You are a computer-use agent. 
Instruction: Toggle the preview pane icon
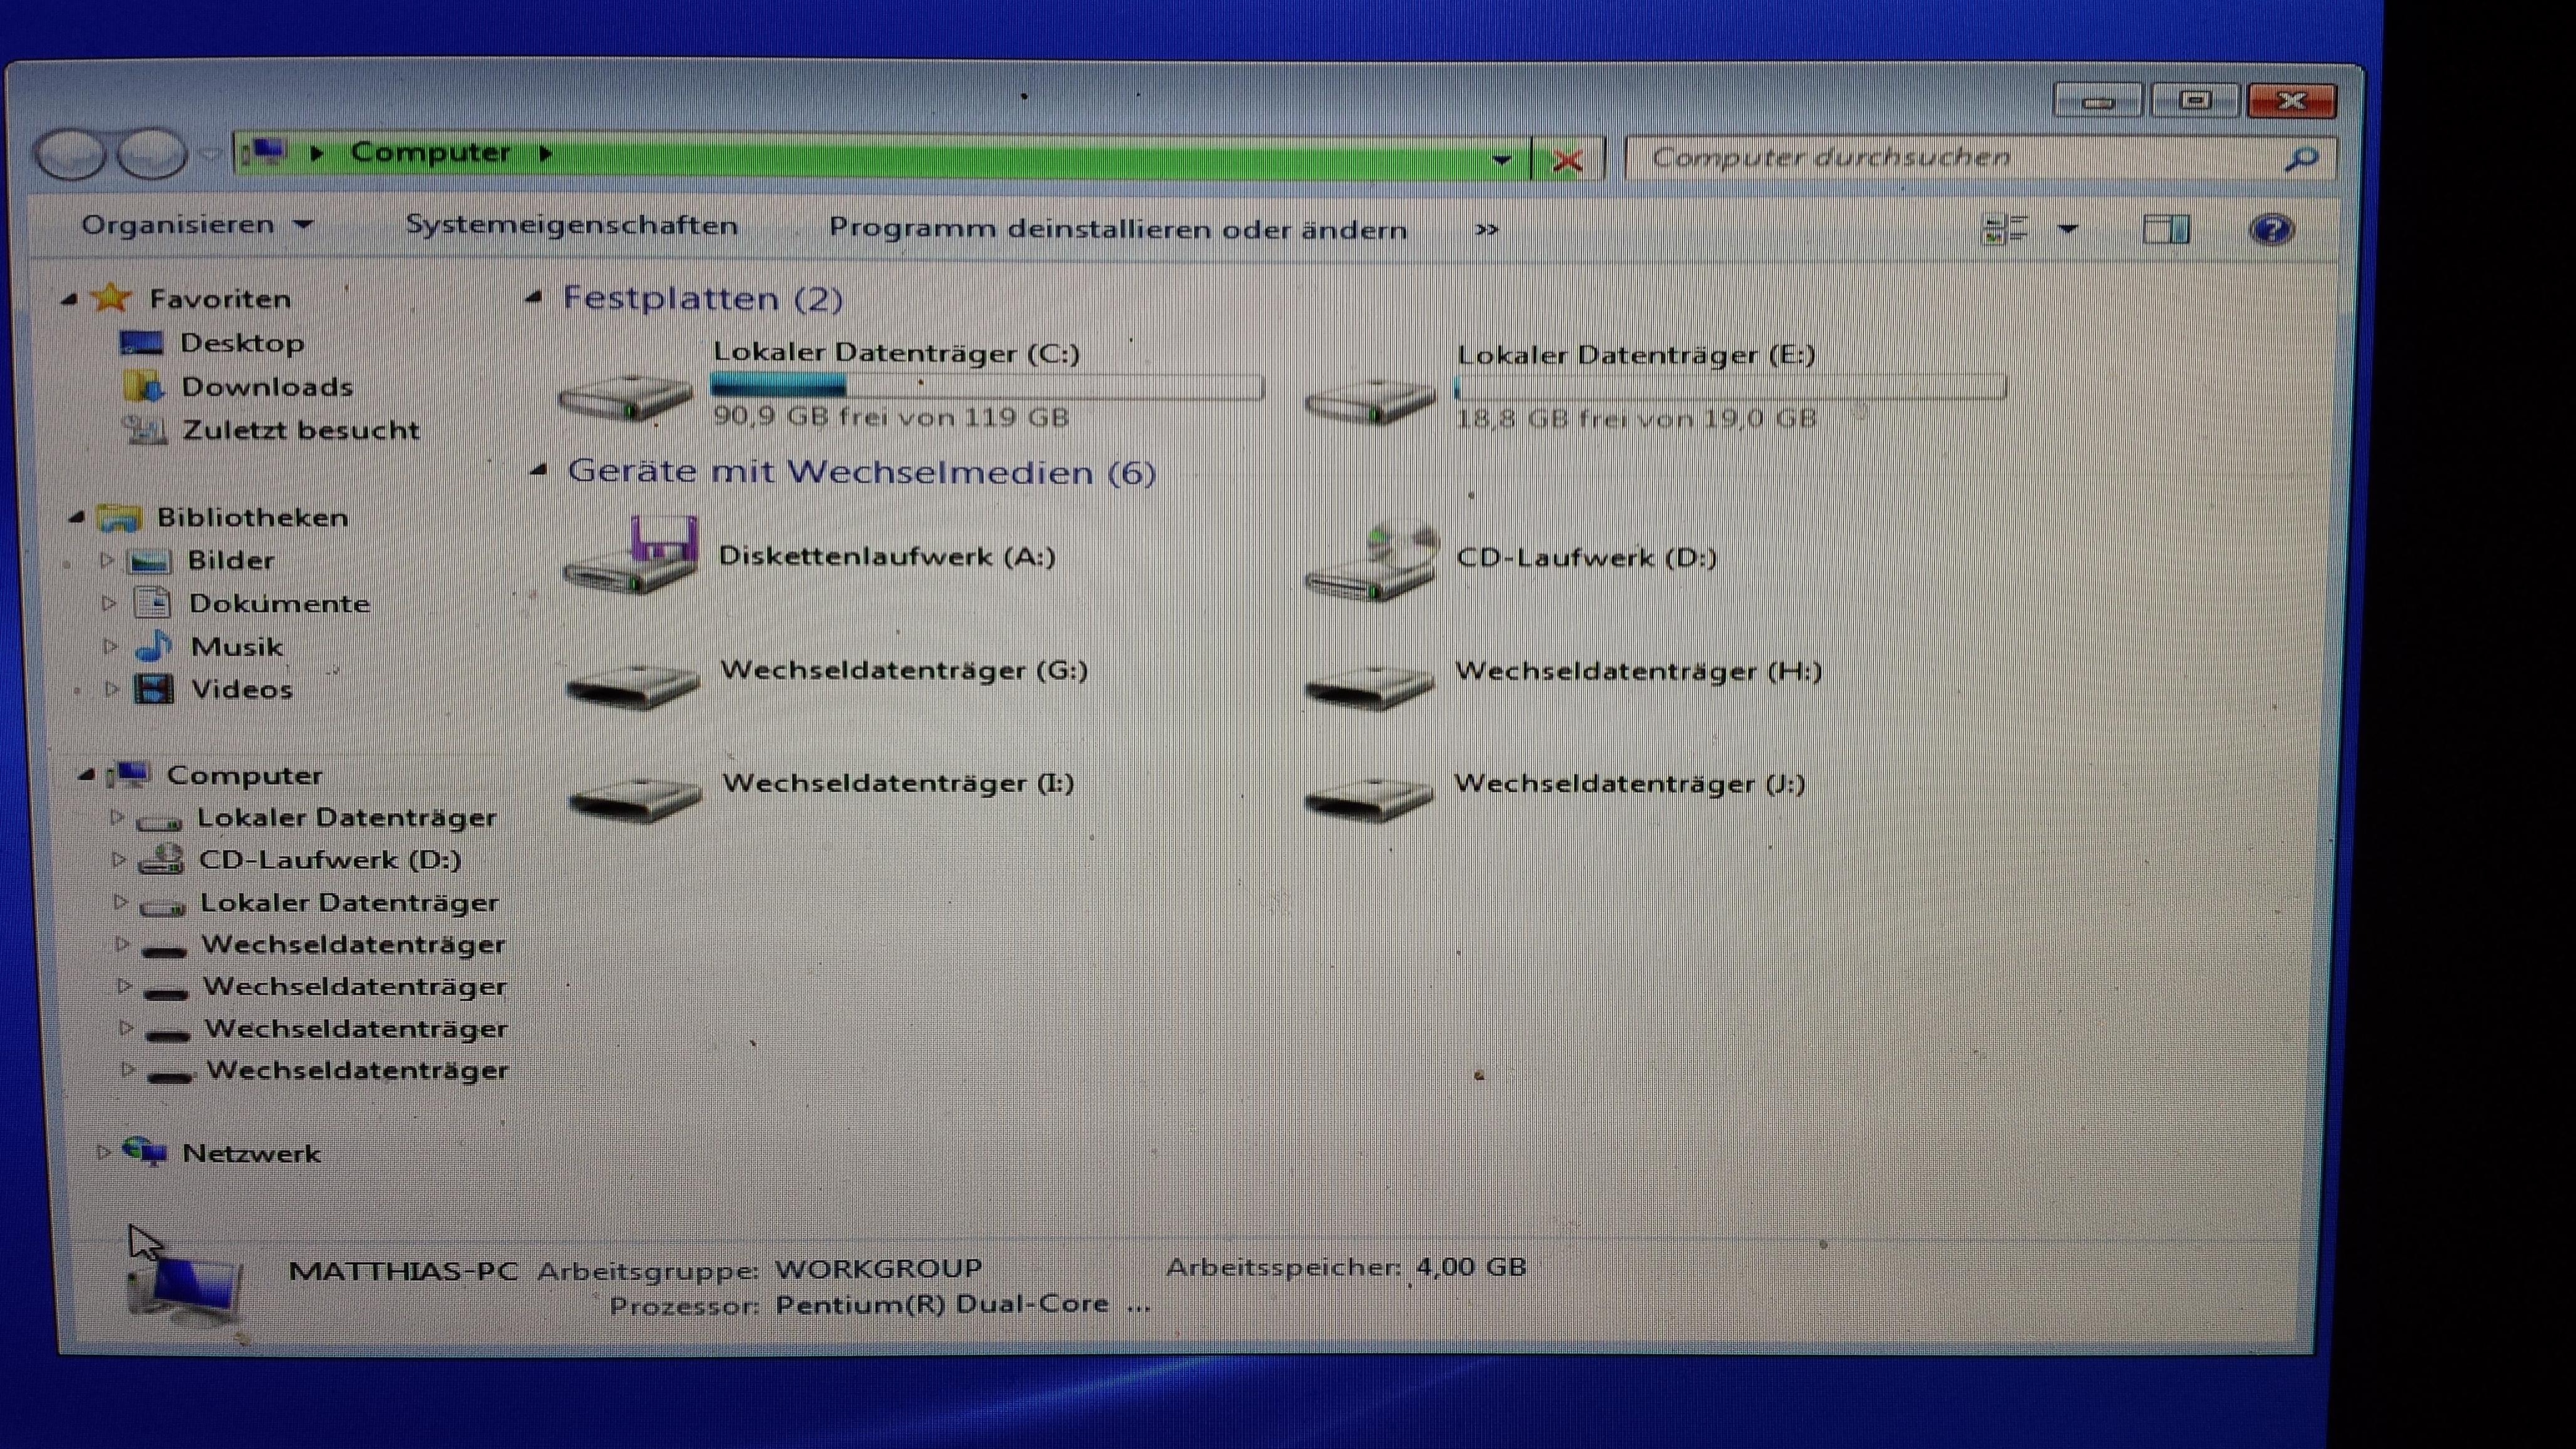point(2165,230)
